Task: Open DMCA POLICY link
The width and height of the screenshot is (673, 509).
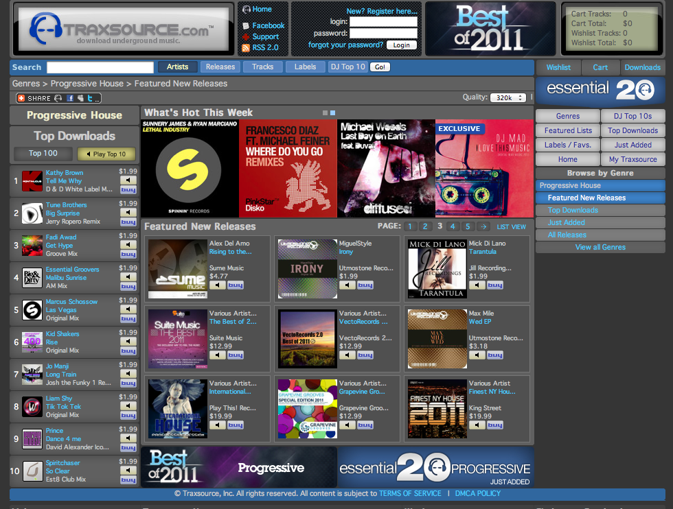Action: point(478,493)
